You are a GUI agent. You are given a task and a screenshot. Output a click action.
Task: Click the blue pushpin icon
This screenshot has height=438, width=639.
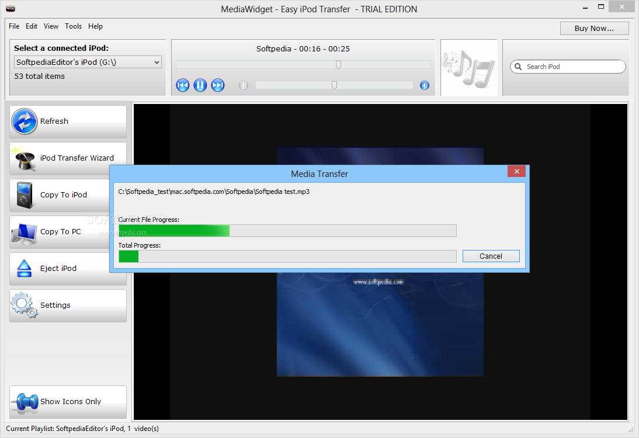[25, 402]
